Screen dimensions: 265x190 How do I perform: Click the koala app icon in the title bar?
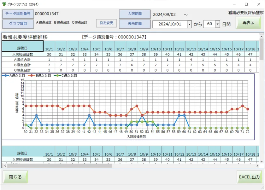(x=4, y=4)
